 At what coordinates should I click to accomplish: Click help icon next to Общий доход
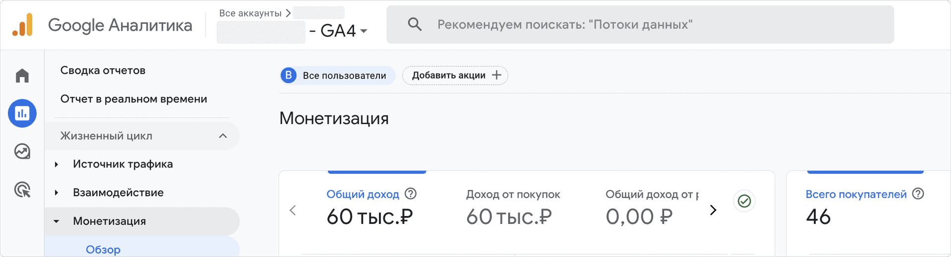411,194
